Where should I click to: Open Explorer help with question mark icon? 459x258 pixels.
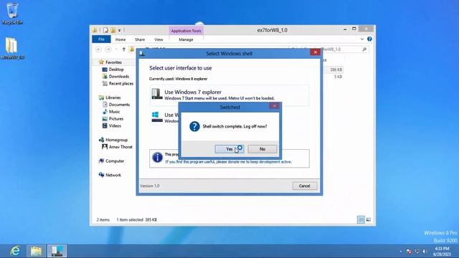pyautogui.click(x=369, y=39)
